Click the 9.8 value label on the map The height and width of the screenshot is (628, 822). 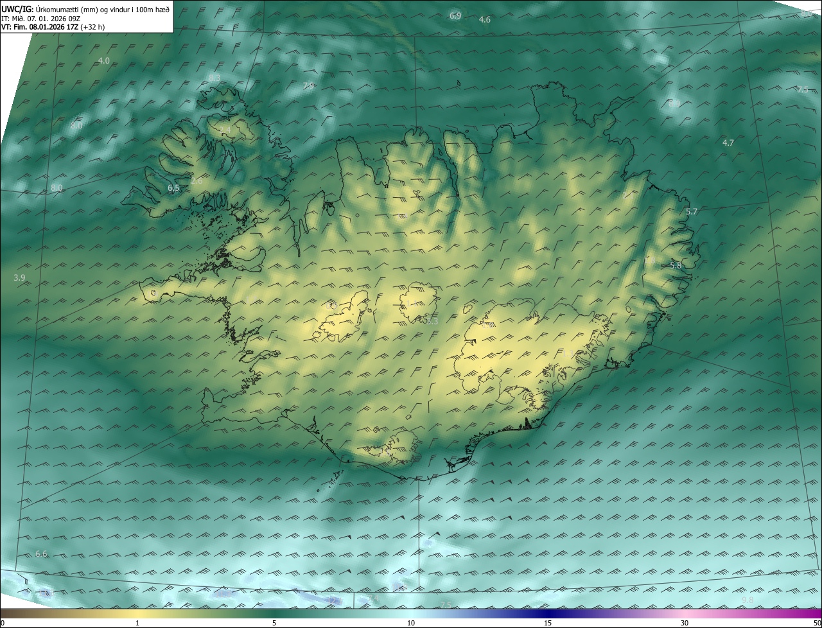pyautogui.click(x=748, y=600)
